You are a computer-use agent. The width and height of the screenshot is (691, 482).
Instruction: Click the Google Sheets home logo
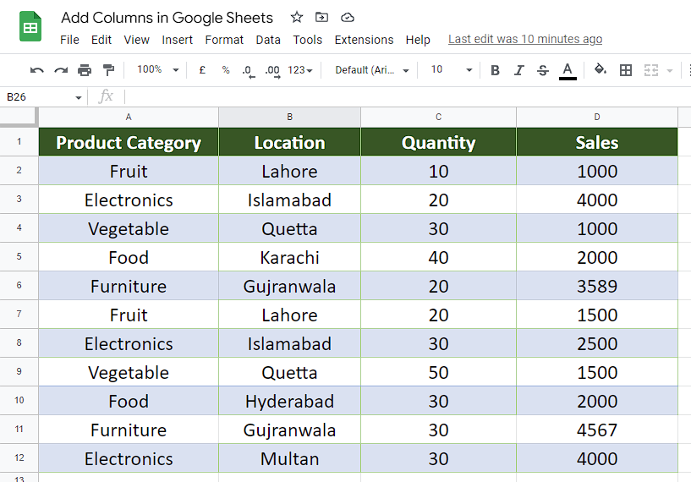pyautogui.click(x=30, y=27)
